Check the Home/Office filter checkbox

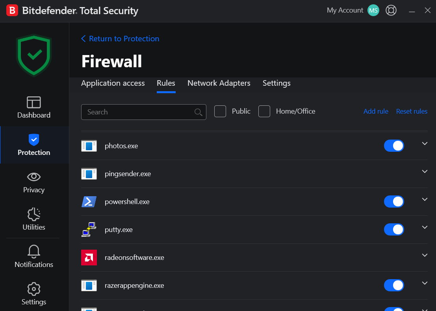[x=264, y=111]
